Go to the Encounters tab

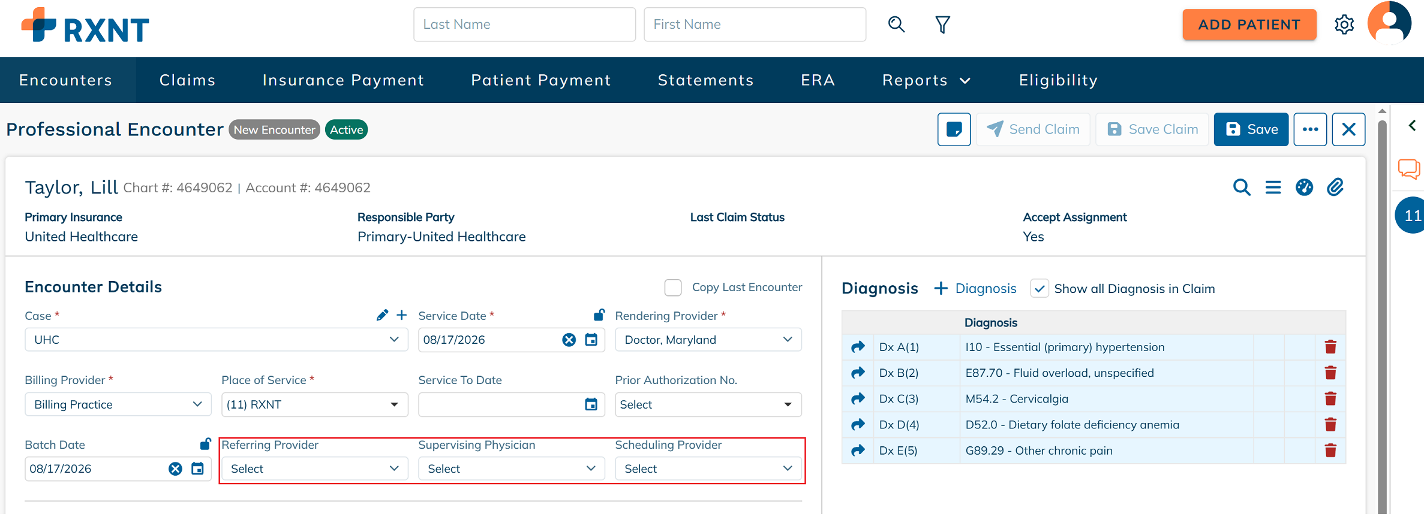point(66,80)
